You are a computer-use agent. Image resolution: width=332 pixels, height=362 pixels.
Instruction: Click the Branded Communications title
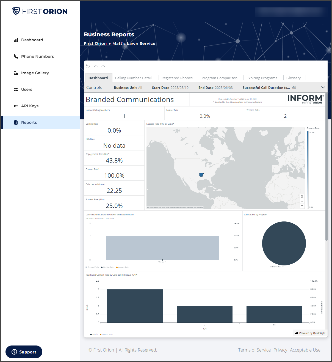pos(130,100)
